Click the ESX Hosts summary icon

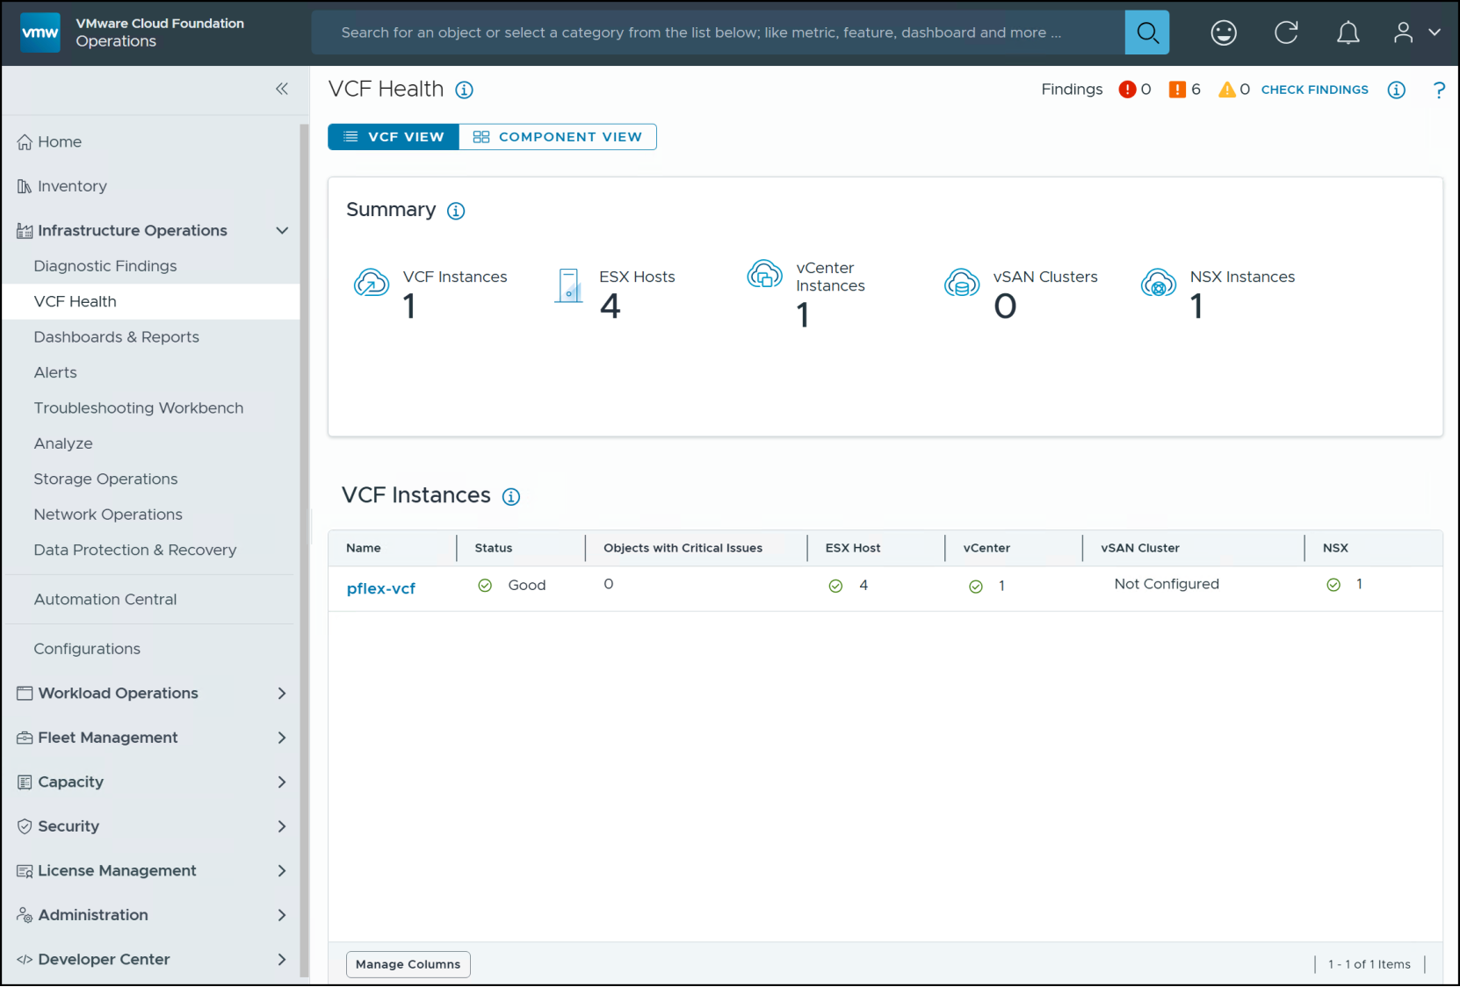[x=568, y=285]
